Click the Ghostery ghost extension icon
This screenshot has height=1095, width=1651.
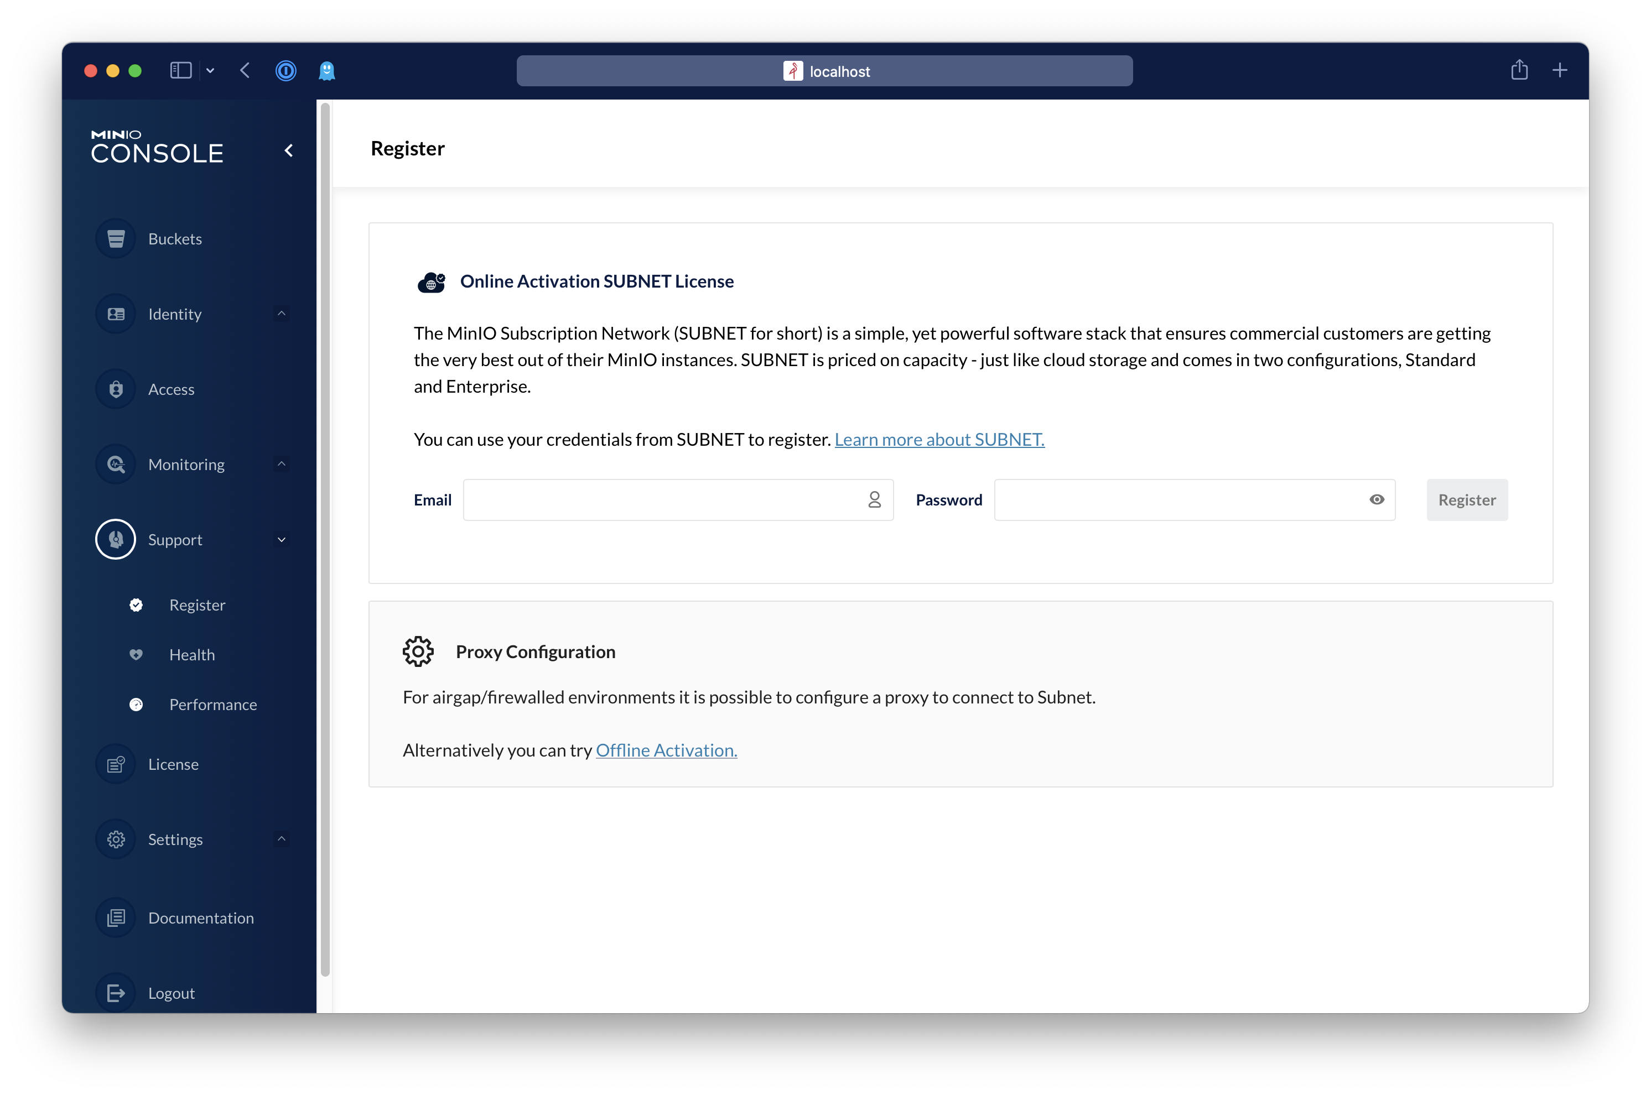[327, 71]
